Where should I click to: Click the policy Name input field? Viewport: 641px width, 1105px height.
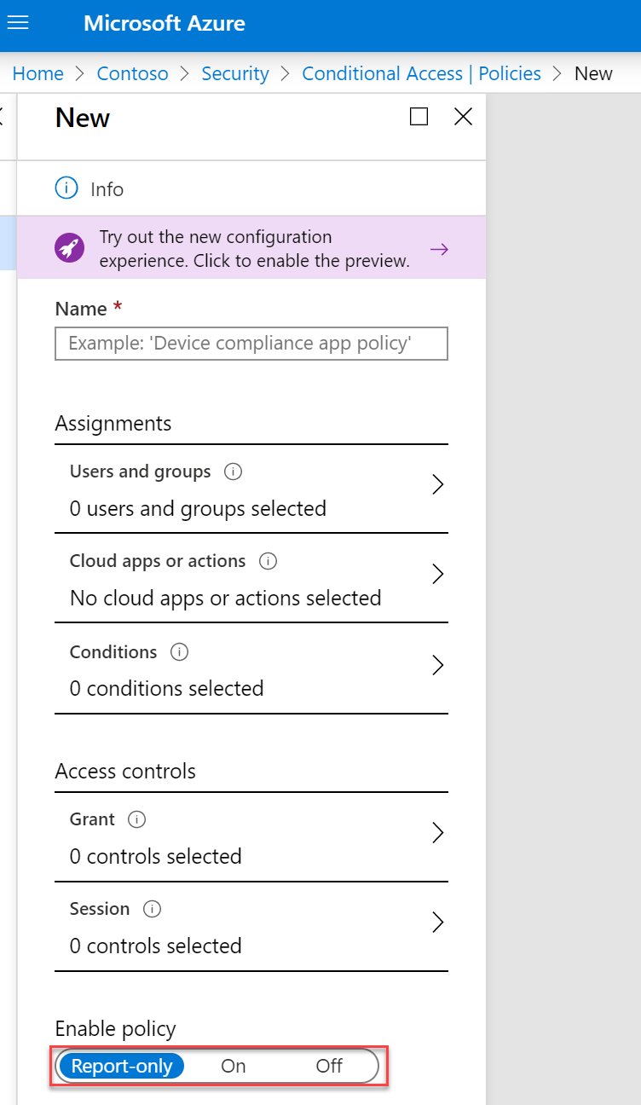tap(251, 343)
